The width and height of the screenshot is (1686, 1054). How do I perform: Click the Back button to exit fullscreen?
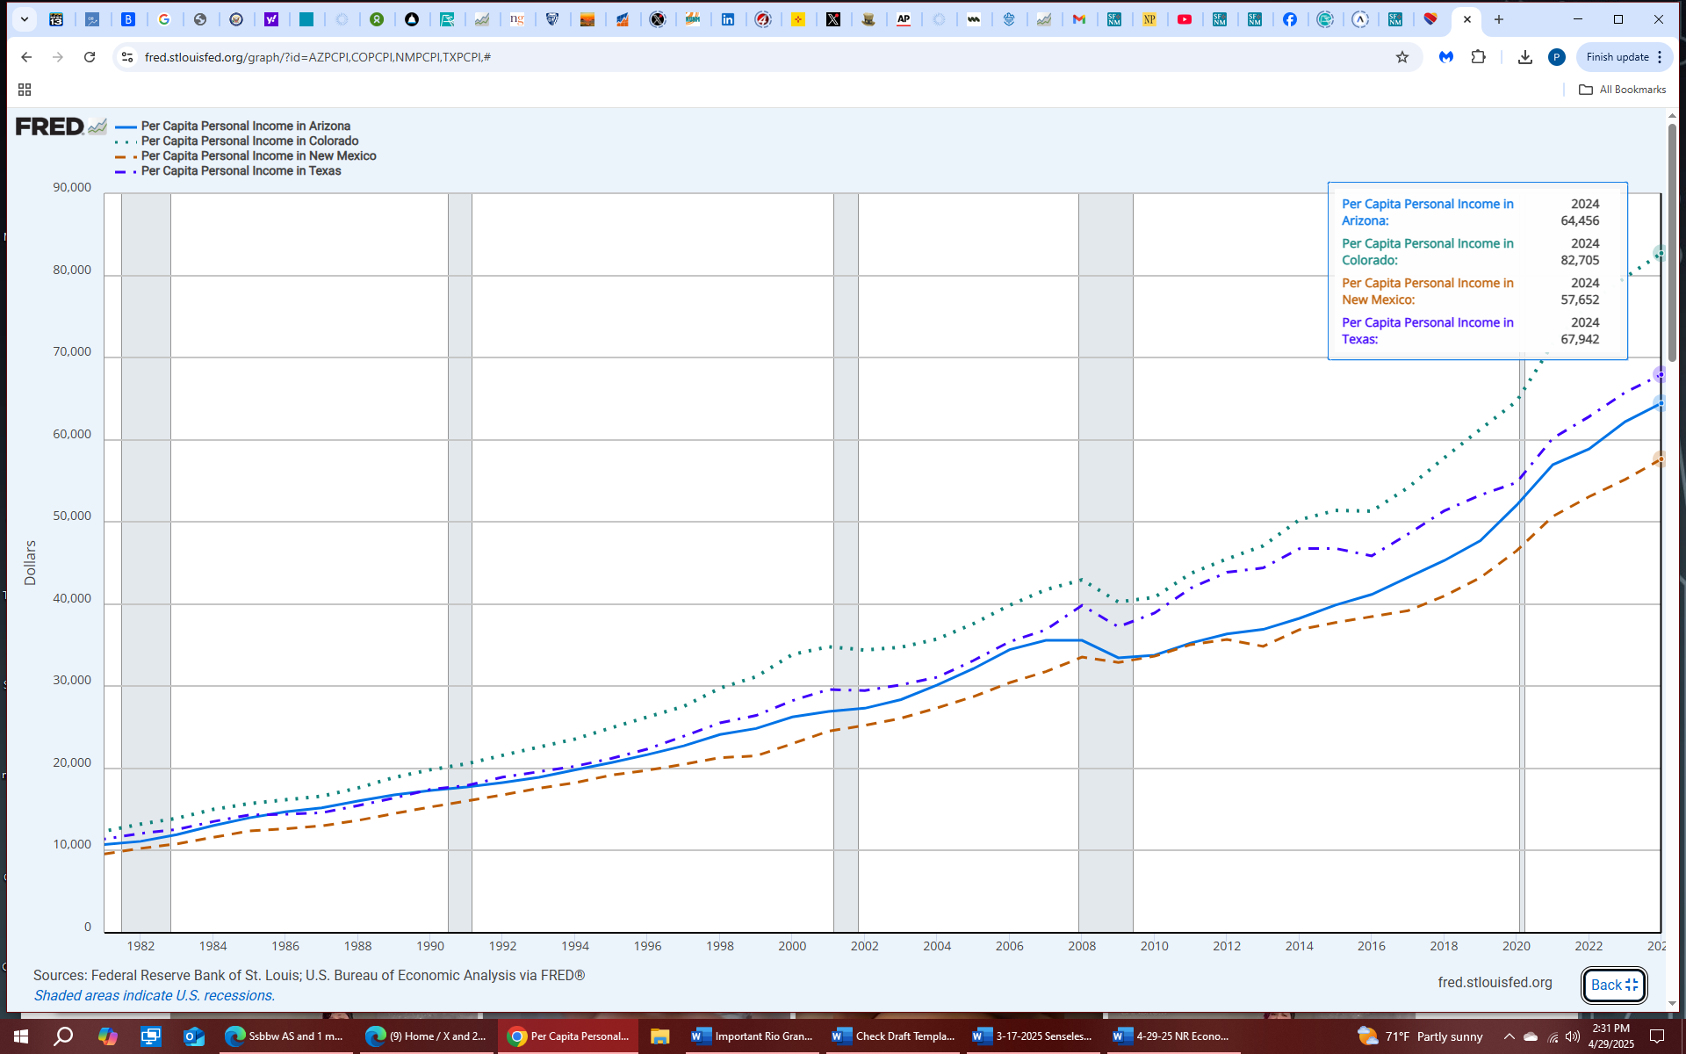pyautogui.click(x=1613, y=985)
